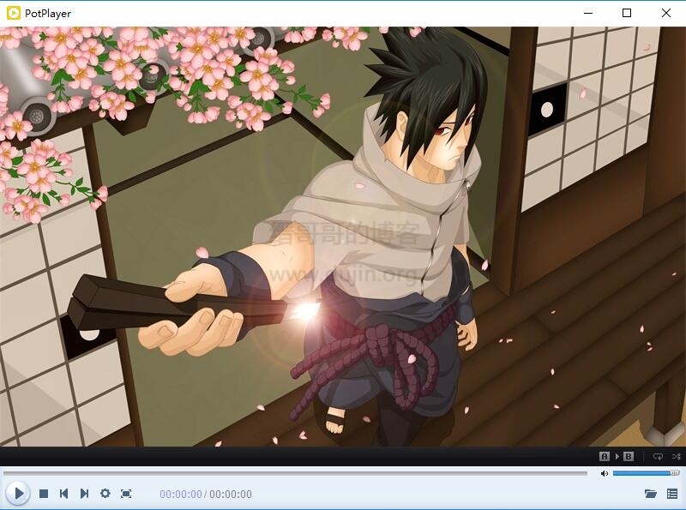This screenshot has width=686, height=510.
Task: Skip to the next track
Action: click(84, 494)
